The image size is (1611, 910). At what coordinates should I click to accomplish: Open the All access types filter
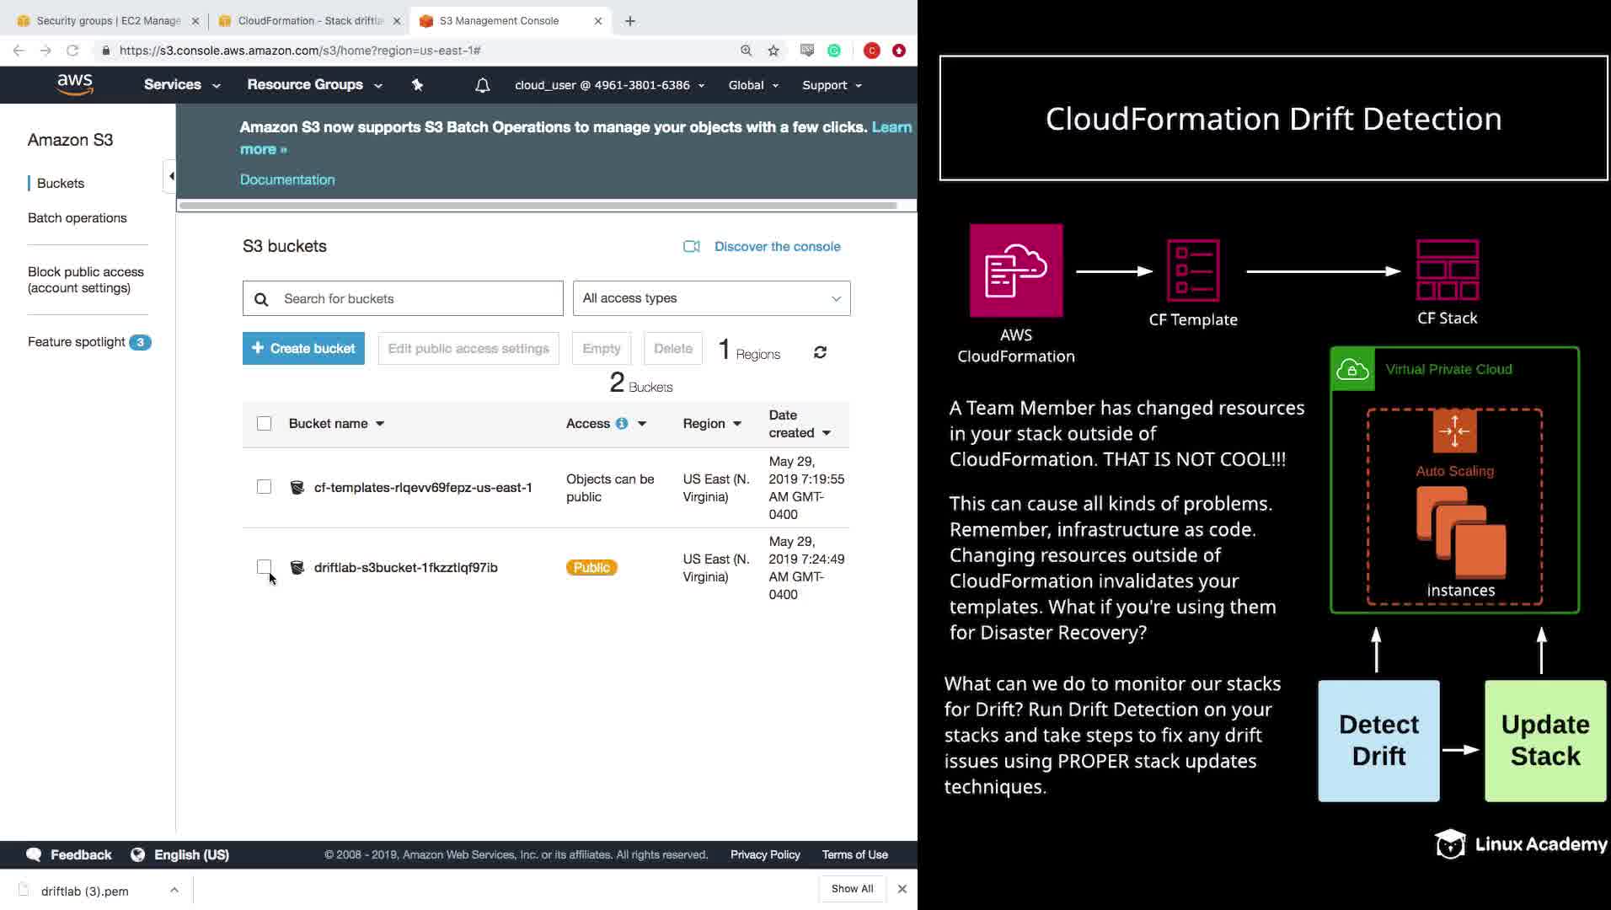pyautogui.click(x=712, y=298)
